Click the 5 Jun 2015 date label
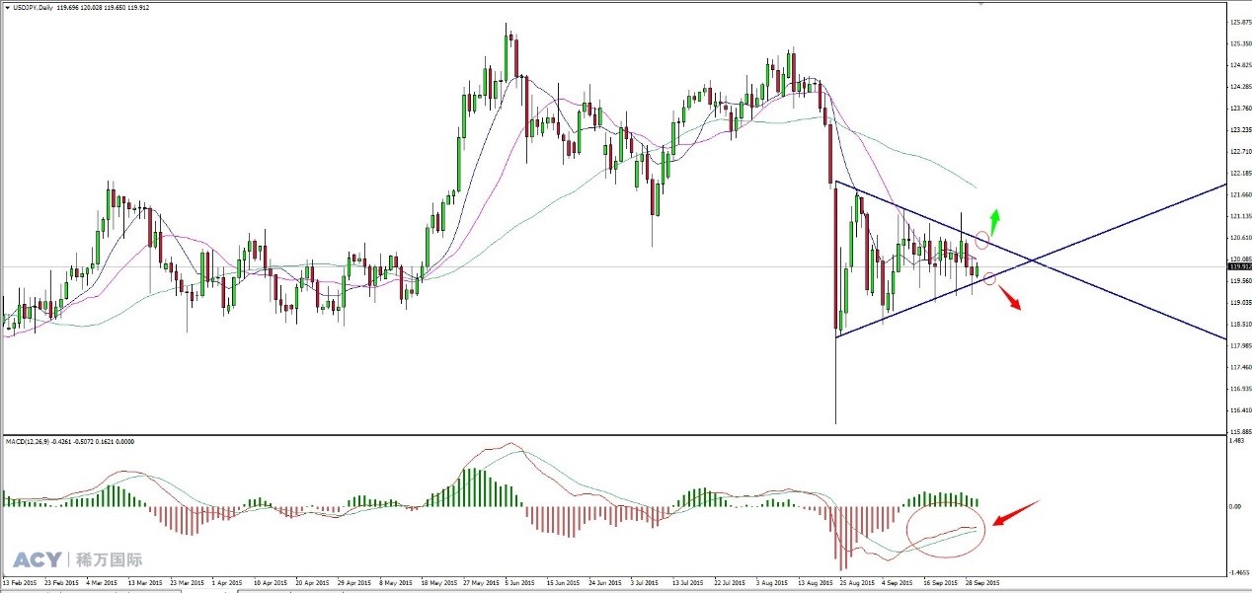Screen dimensions: 1252x593 [520, 582]
